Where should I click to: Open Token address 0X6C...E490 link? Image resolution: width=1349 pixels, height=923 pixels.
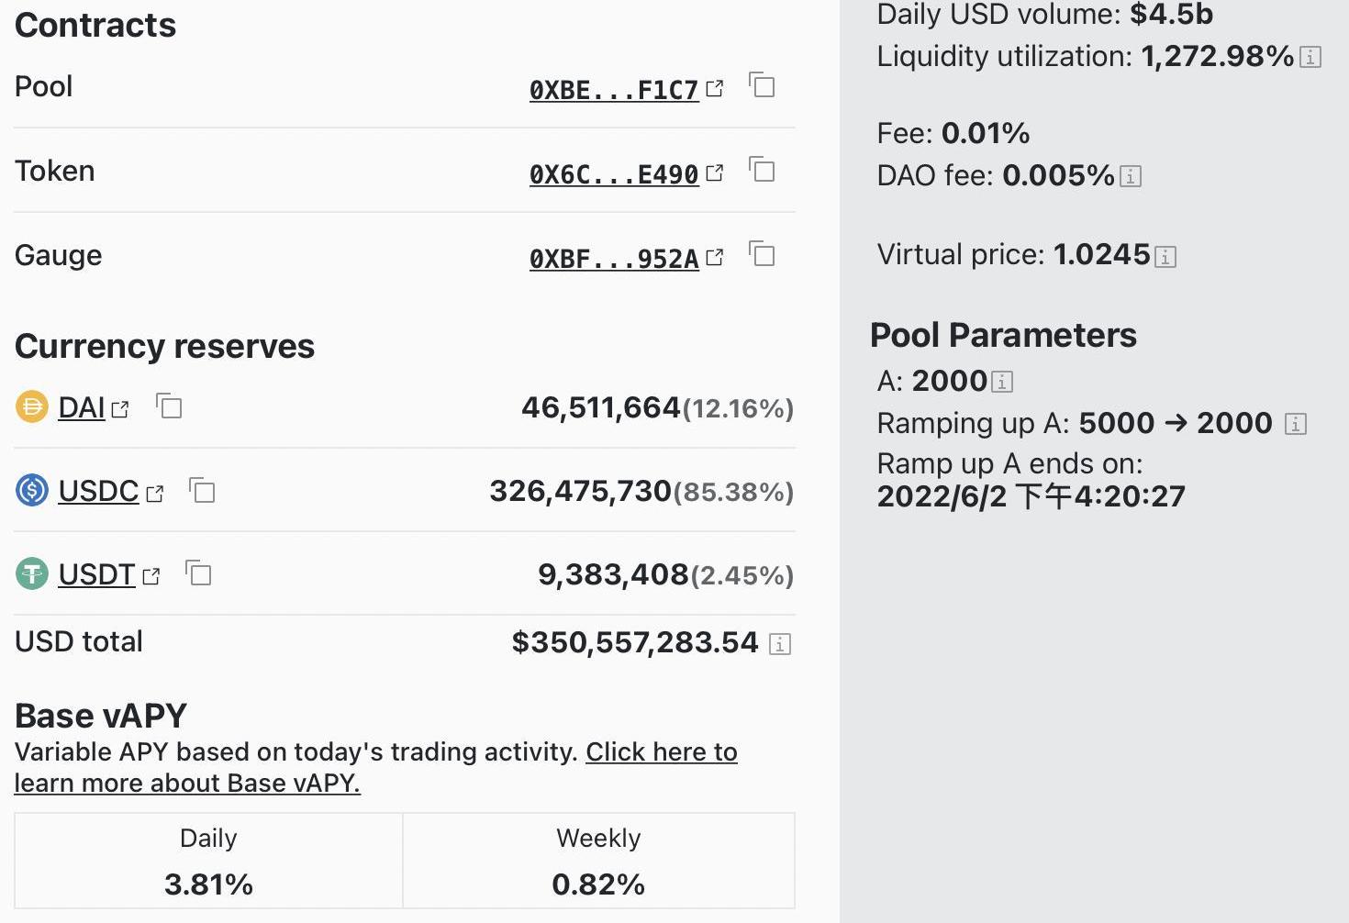coord(614,174)
